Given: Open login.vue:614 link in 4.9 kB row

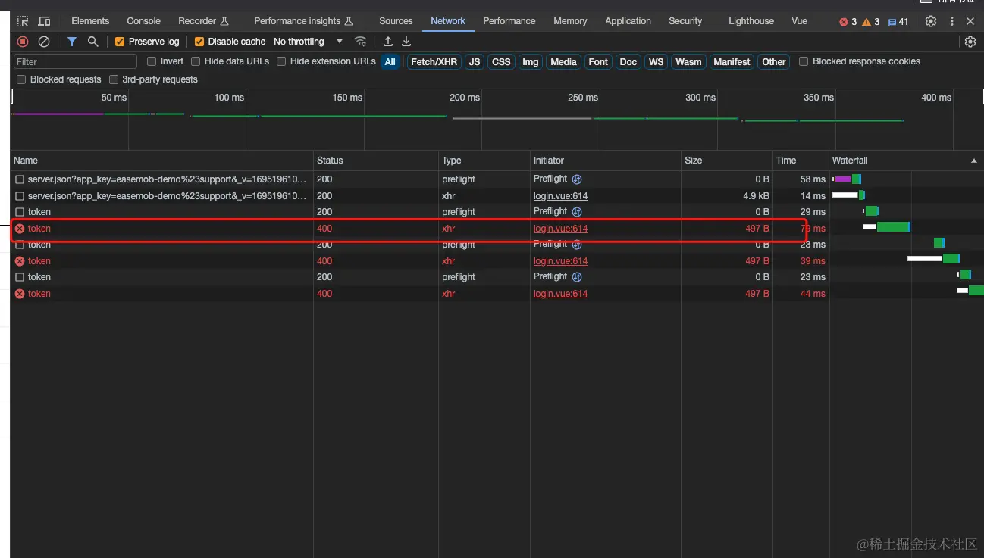Looking at the screenshot, I should click(x=560, y=196).
